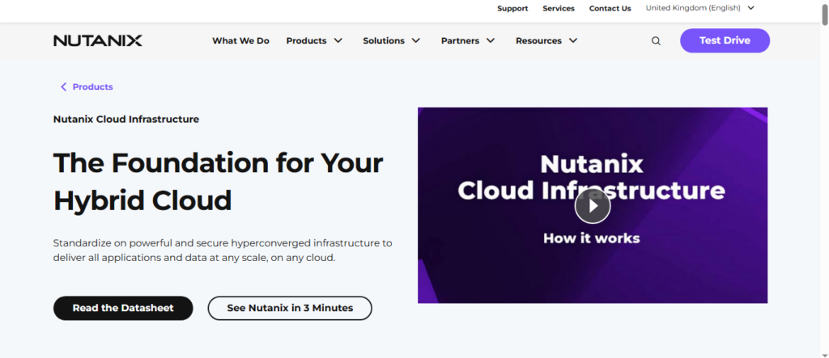The height and width of the screenshot is (358, 829).
Task: Click the video thumbnail 'How it works' text
Action: coord(591,238)
